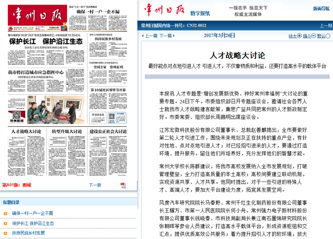
Task: Open article 保护长江 保护沿江生态 in list
Action: (33, 223)
